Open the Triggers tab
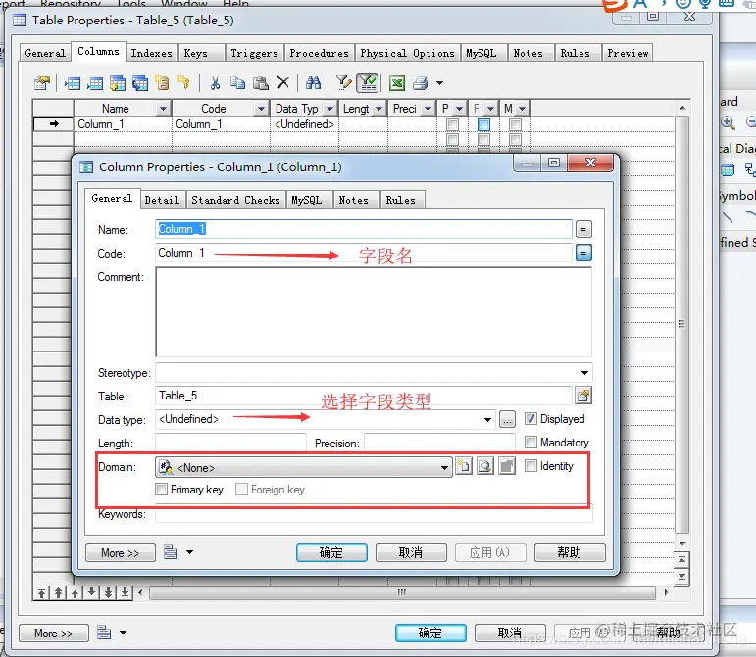Image resolution: width=756 pixels, height=657 pixels. point(254,53)
